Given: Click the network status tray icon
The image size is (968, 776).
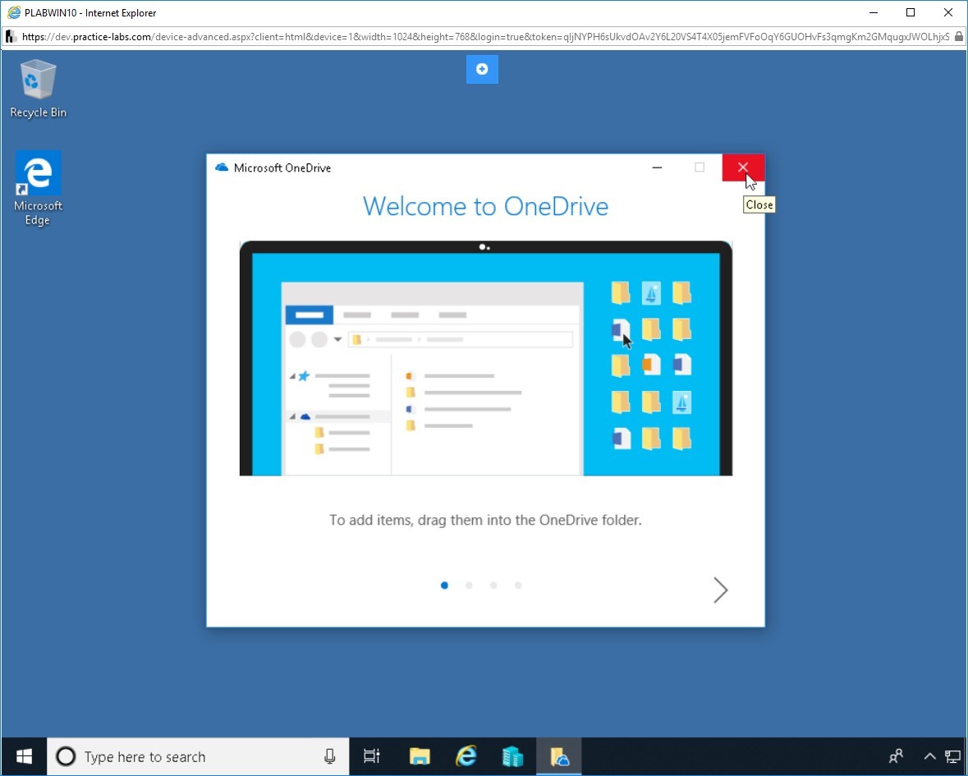Looking at the screenshot, I should tap(952, 756).
